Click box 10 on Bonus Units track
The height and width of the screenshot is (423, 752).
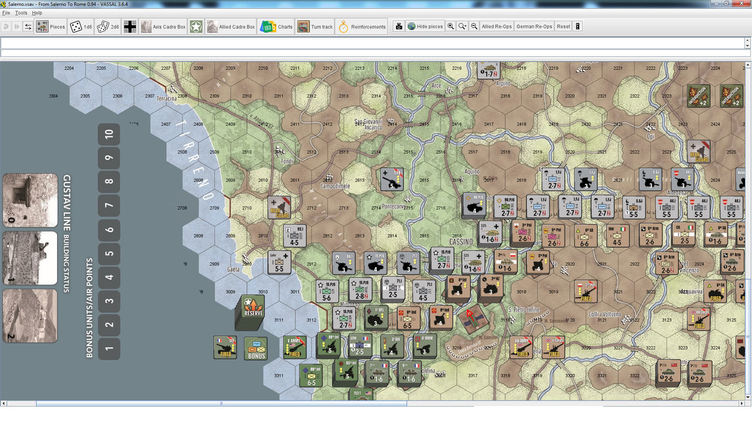(x=109, y=135)
